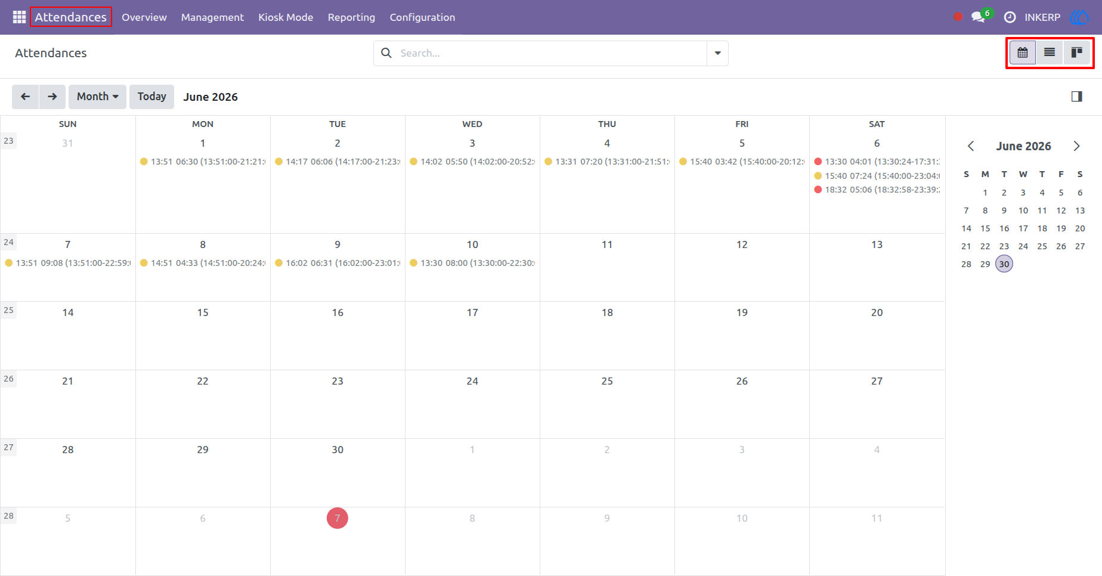This screenshot has width=1102, height=576.
Task: Open the Configuration menu
Action: 422,17
